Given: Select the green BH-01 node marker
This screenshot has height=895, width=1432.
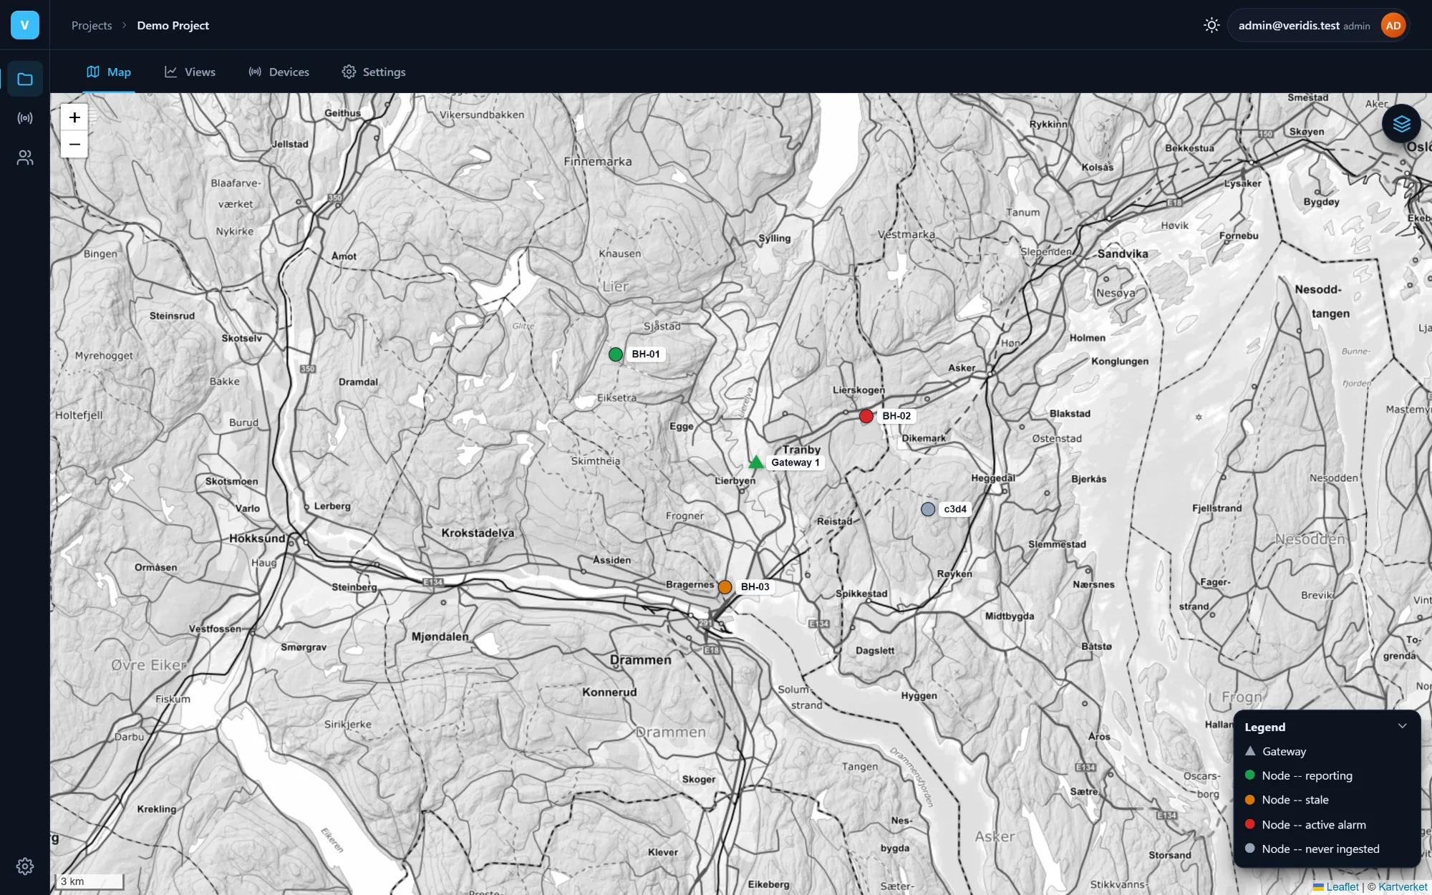Looking at the screenshot, I should click(x=616, y=354).
